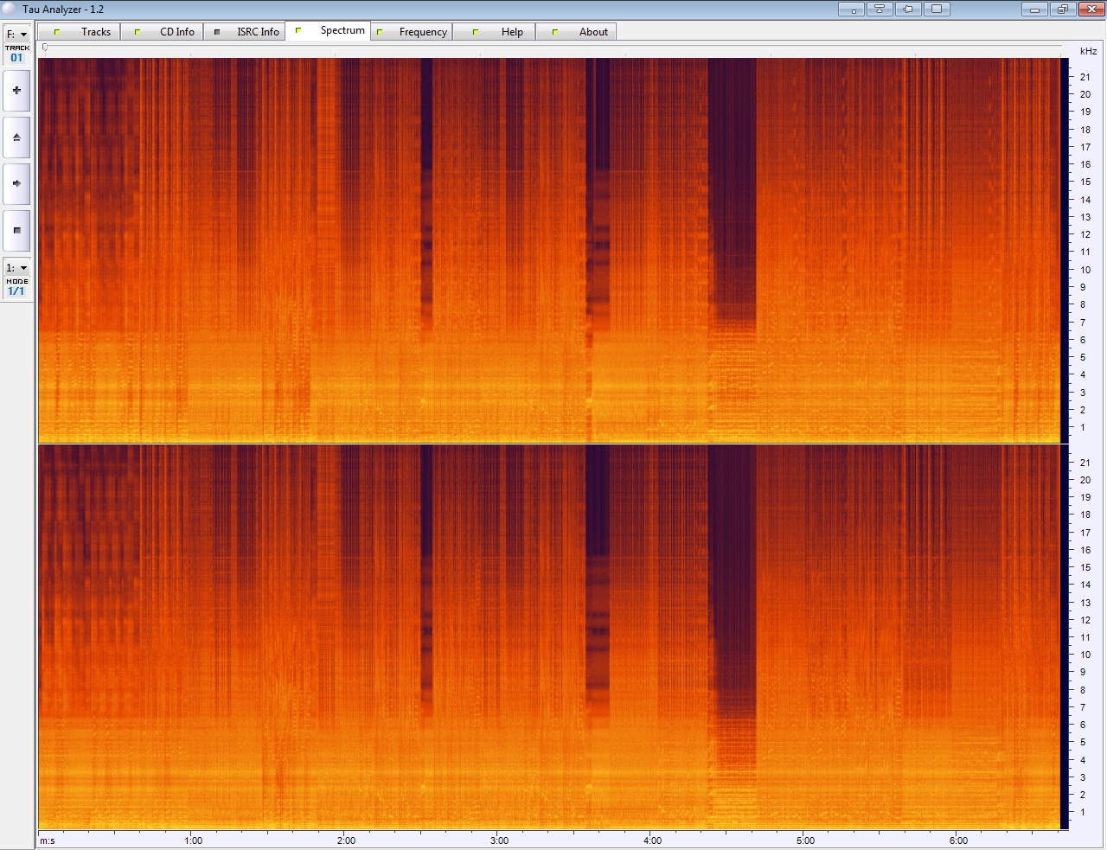Viewport: 1107px width, 850px height.
Task: Click the pin icon in title bar
Action: click(908, 10)
